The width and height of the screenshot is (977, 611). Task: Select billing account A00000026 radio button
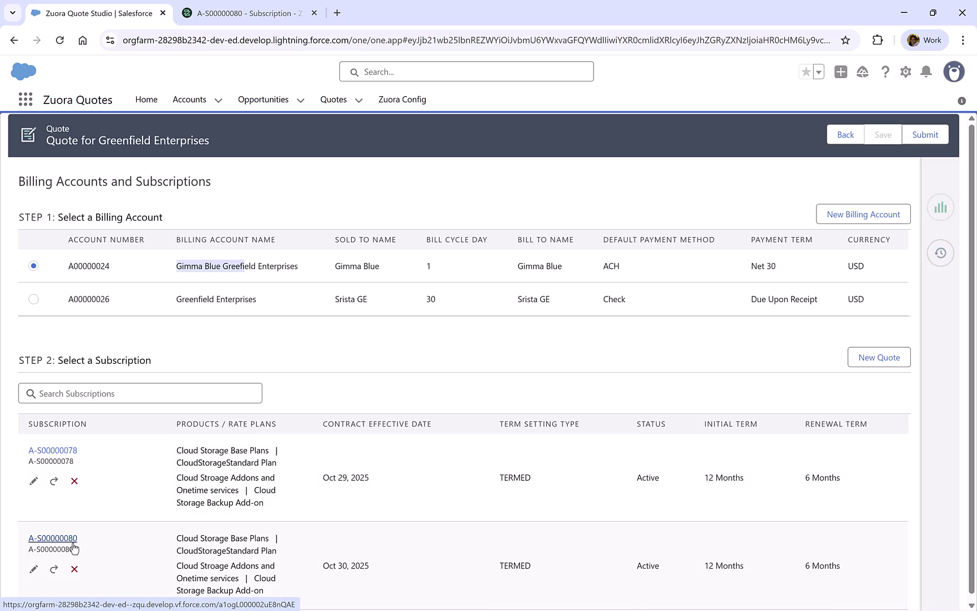coord(33,299)
